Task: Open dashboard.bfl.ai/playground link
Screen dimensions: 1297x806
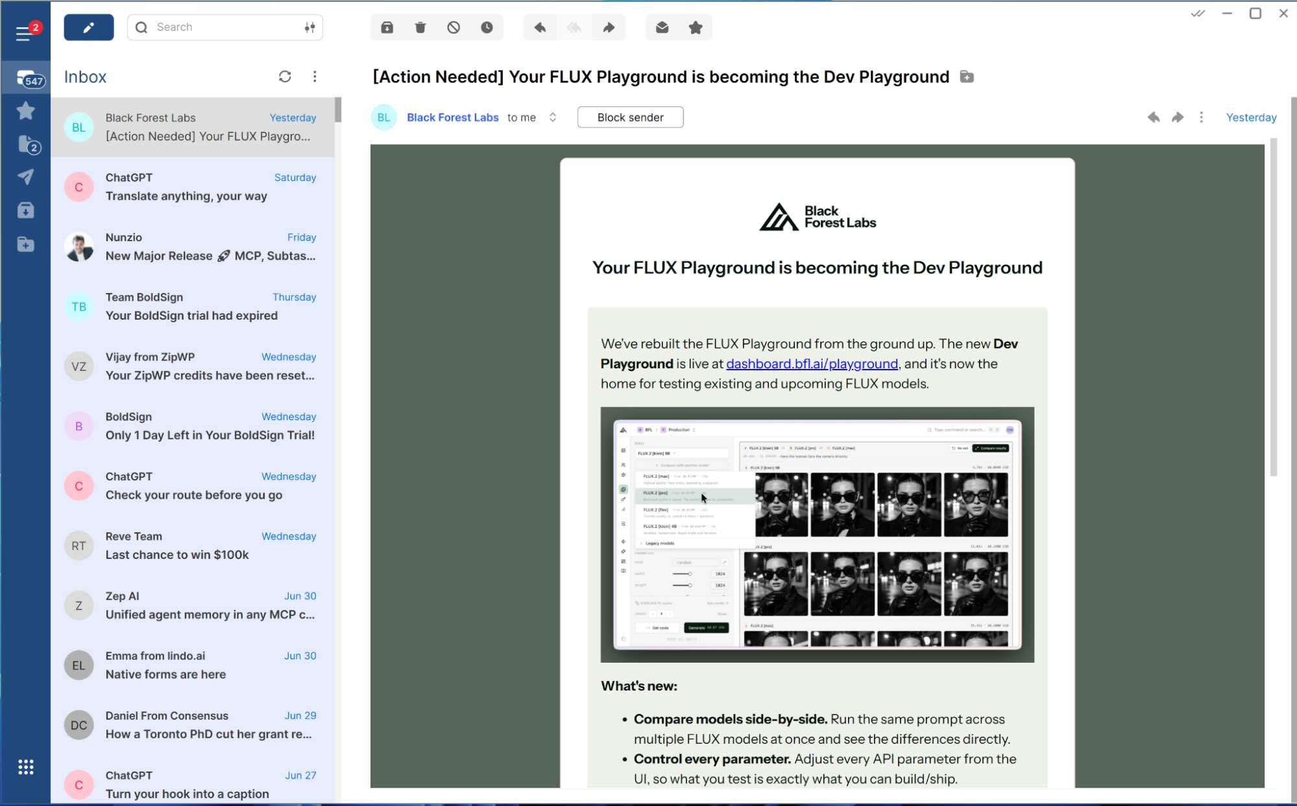Action: click(812, 364)
